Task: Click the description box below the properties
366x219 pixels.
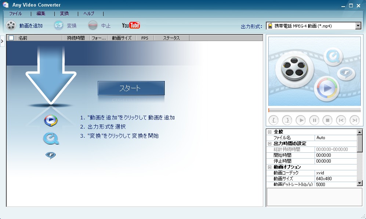Action: coord(314,197)
